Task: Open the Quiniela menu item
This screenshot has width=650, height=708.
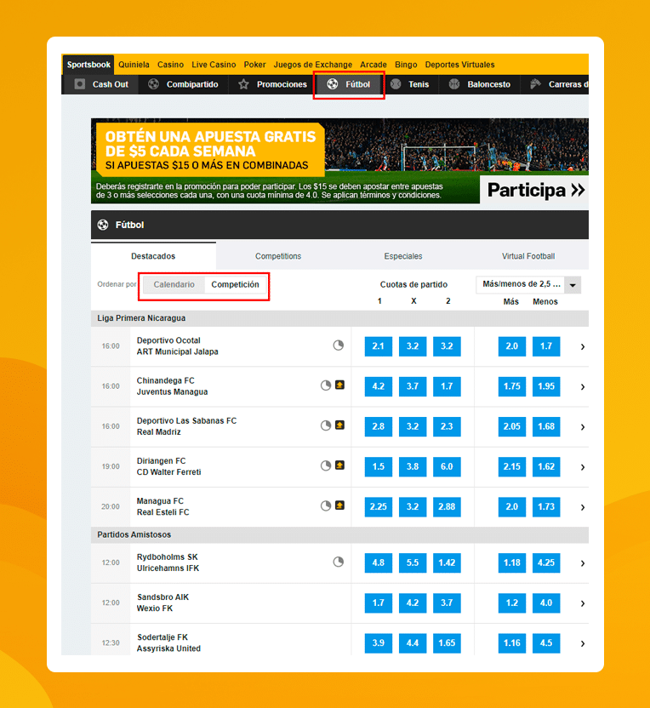Action: 134,65
